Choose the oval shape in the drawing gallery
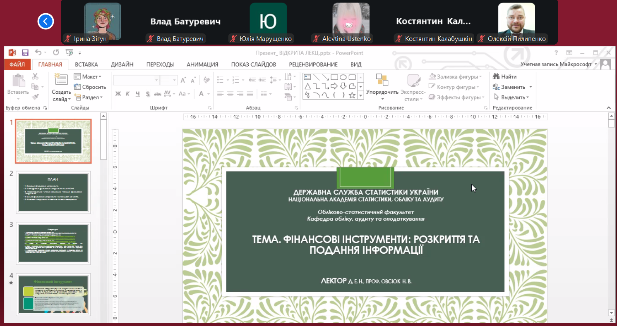 pyautogui.click(x=343, y=77)
